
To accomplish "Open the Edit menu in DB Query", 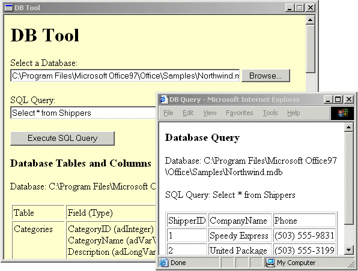I will click(x=188, y=113).
